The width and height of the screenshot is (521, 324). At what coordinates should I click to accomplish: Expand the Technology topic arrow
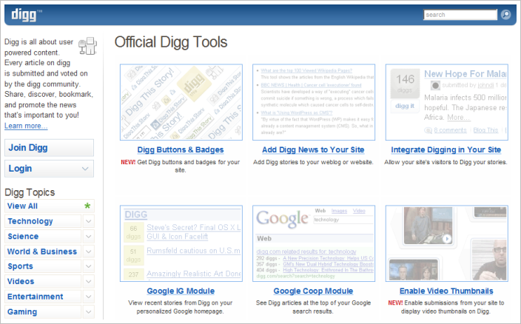click(x=88, y=221)
